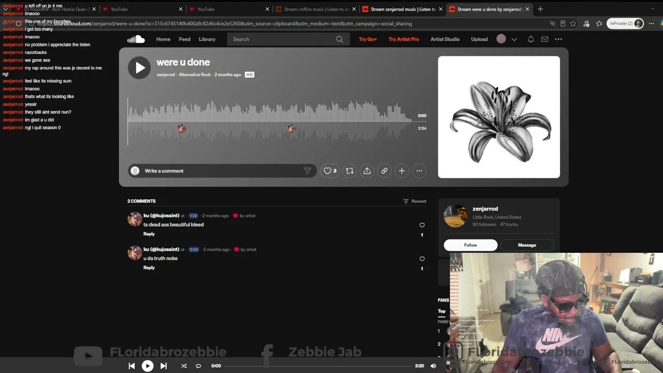
Task: Toggle shuffle in the player bar
Action: 183,366
